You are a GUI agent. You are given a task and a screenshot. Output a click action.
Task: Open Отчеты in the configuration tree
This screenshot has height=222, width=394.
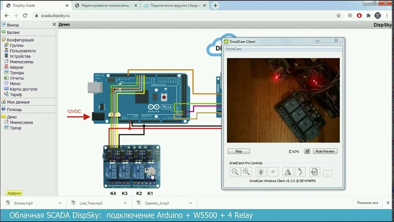pyautogui.click(x=17, y=78)
